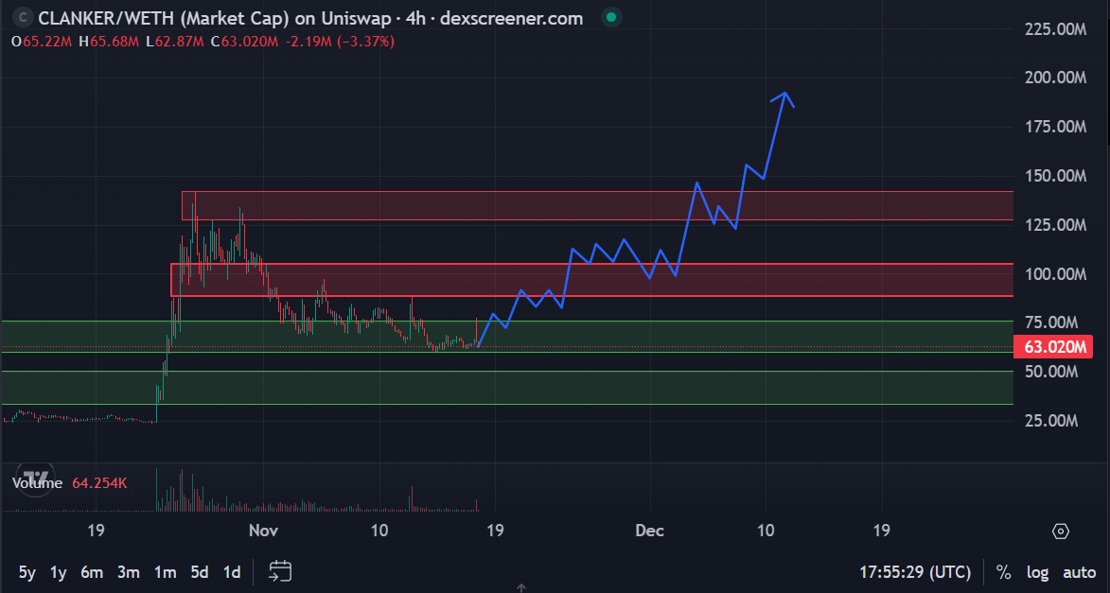This screenshot has width=1110, height=593.
Task: Click the close value C63.020M
Action: click(x=244, y=42)
